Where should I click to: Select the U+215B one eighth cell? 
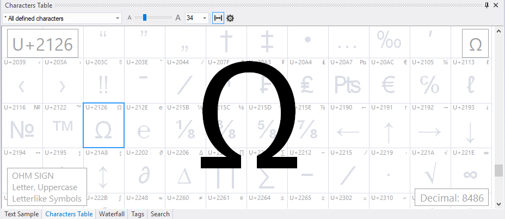[186, 125]
